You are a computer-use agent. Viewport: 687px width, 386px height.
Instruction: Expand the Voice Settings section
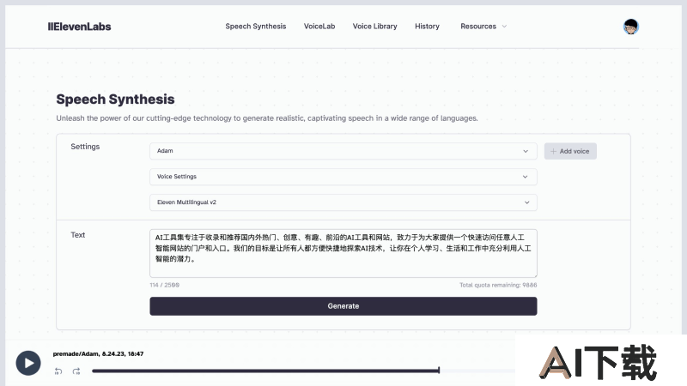pyautogui.click(x=343, y=177)
